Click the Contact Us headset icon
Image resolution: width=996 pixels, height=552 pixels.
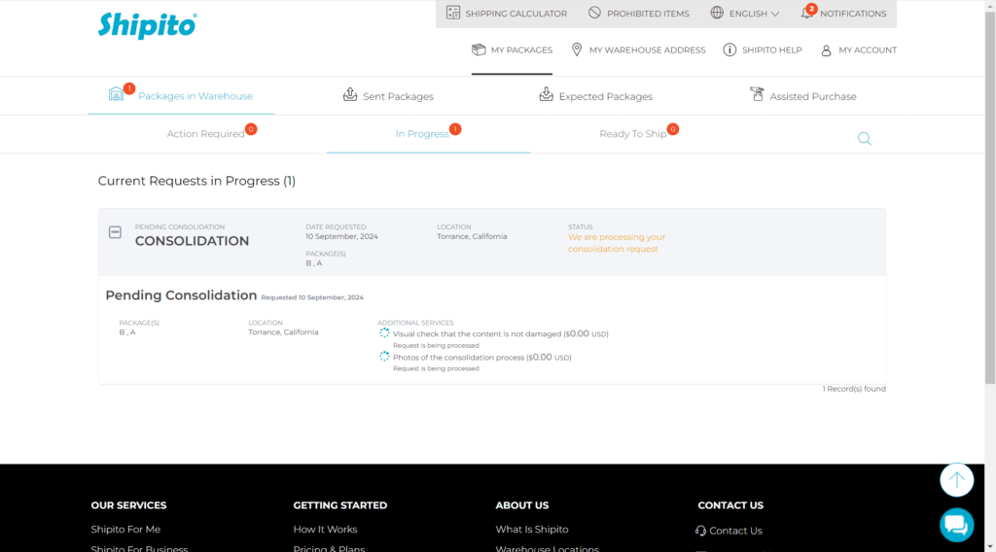pyautogui.click(x=700, y=531)
